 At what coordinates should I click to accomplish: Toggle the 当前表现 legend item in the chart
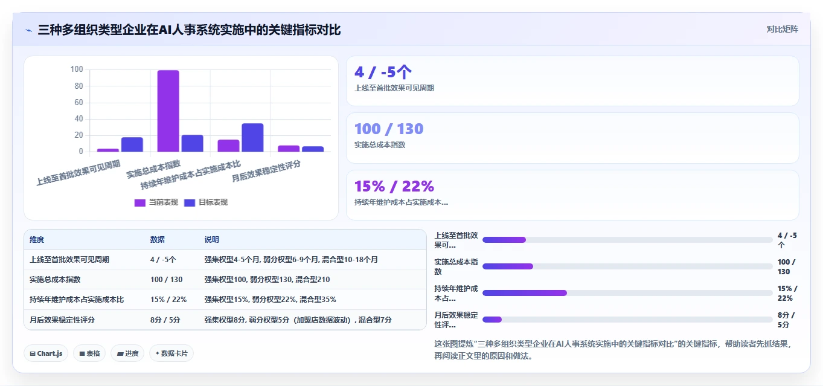[156, 202]
